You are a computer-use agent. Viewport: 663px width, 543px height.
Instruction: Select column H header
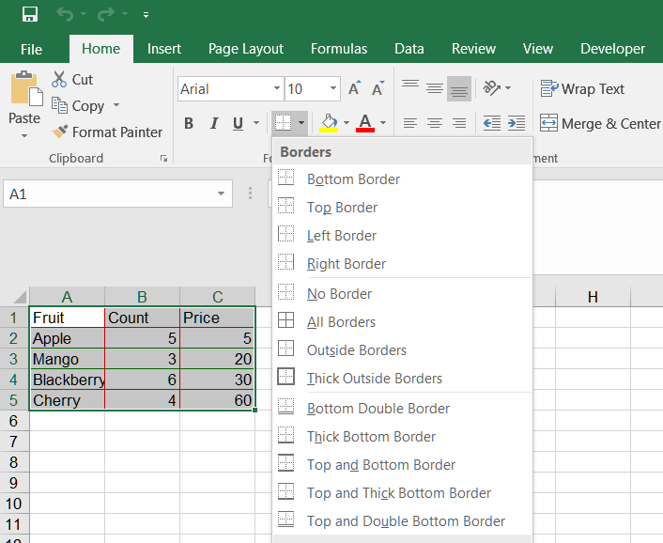(x=593, y=297)
